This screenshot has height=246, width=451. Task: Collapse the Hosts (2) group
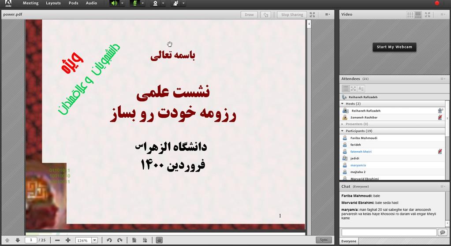pyautogui.click(x=342, y=104)
